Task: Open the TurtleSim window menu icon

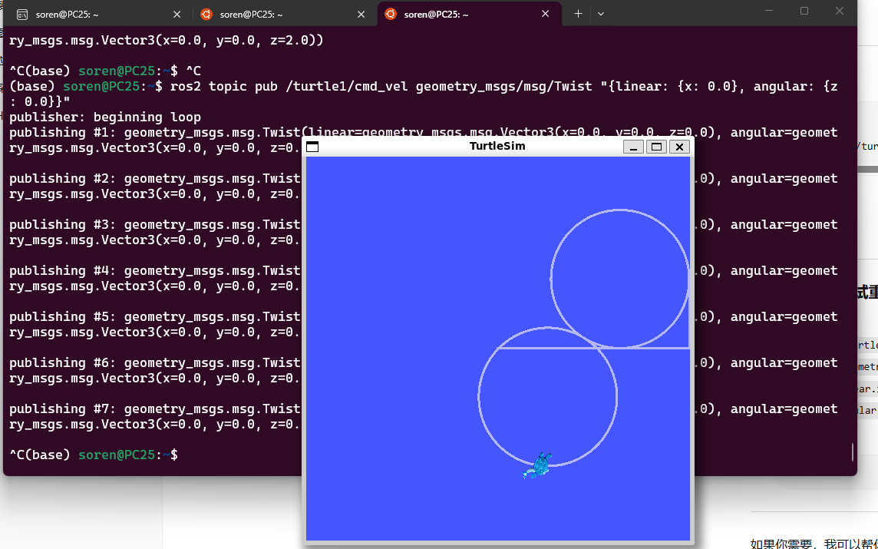Action: point(312,147)
